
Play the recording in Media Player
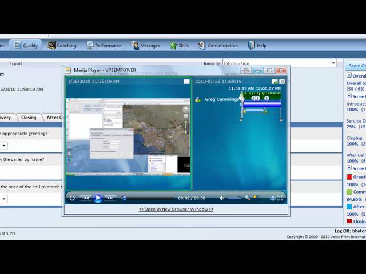[x=98, y=198]
